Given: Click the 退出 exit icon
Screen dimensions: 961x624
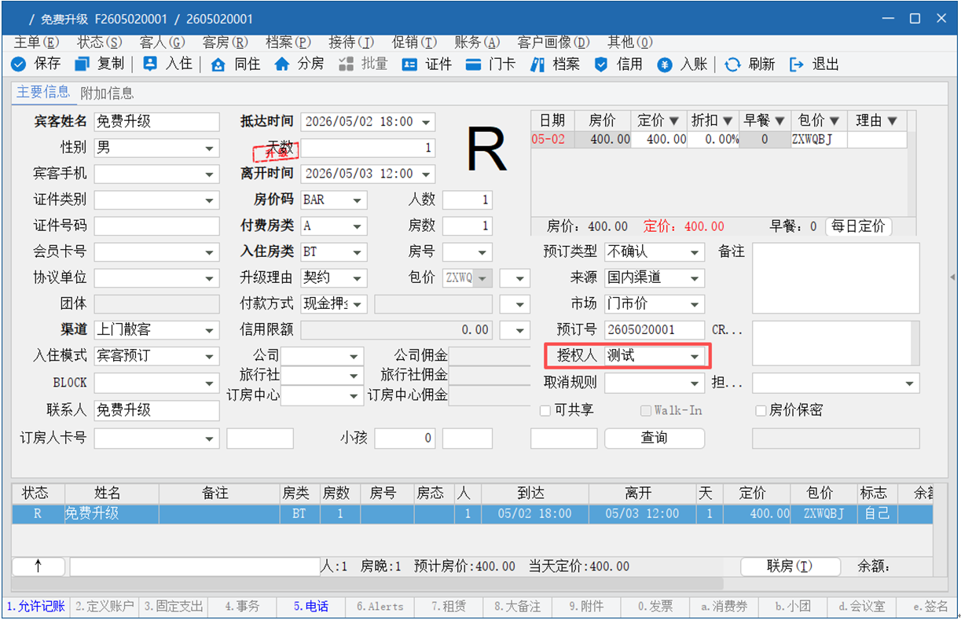Looking at the screenshot, I should pos(797,64).
